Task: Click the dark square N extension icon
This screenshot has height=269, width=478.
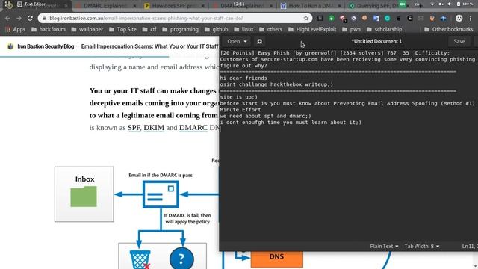Action: click(x=320, y=18)
